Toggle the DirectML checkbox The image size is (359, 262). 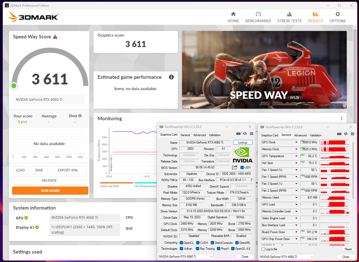(x=237, y=243)
